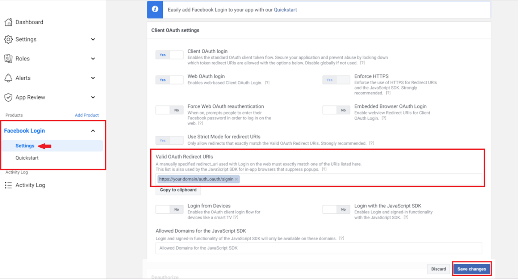Open the Roles menu item
518x279 pixels.
coord(22,59)
